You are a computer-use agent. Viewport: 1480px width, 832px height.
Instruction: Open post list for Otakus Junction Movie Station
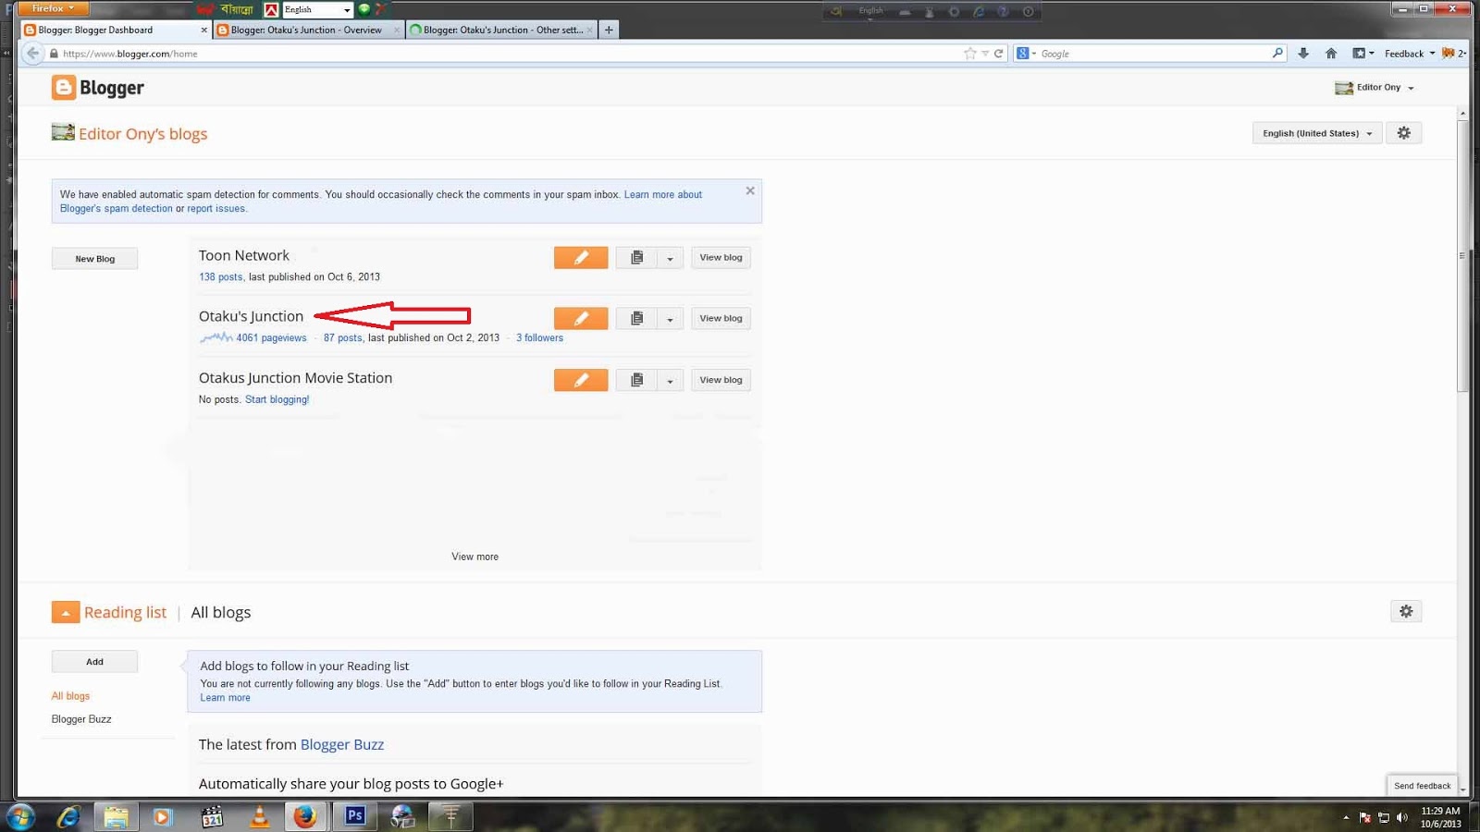tap(636, 380)
